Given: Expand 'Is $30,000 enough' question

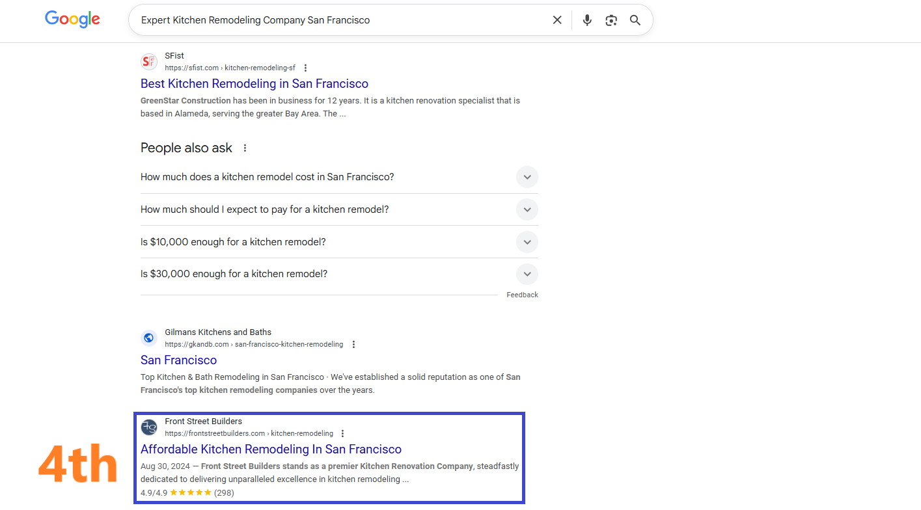Looking at the screenshot, I should coord(527,274).
